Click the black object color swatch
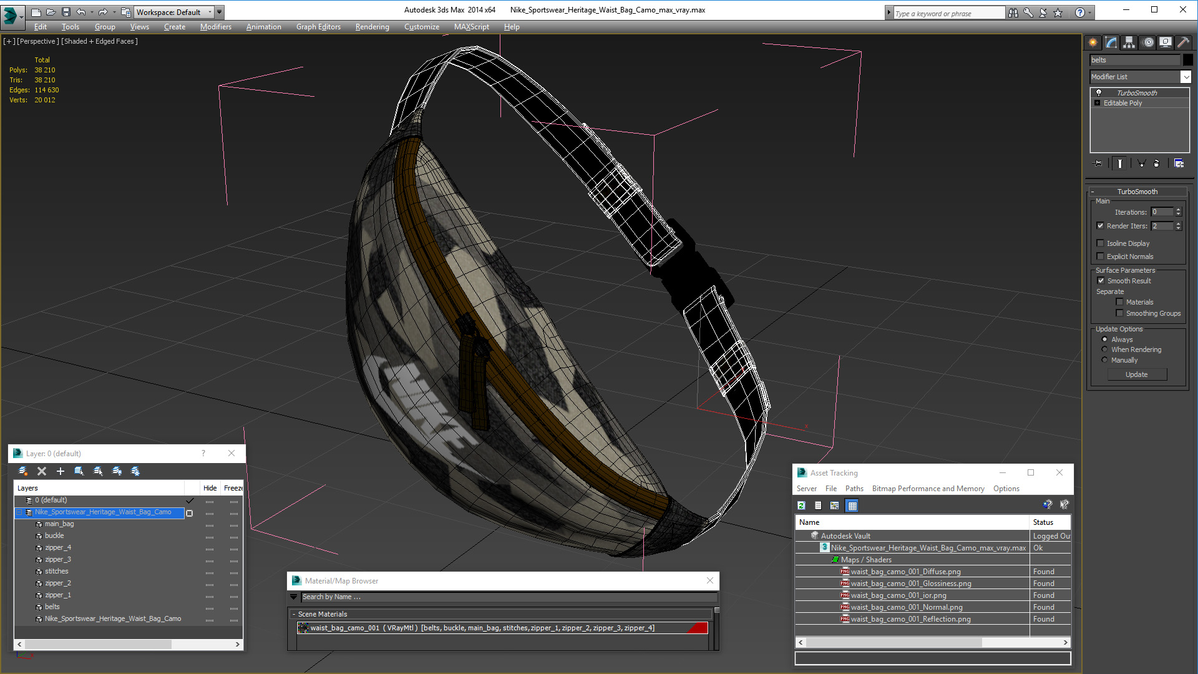The height and width of the screenshot is (674, 1198). point(1188,60)
